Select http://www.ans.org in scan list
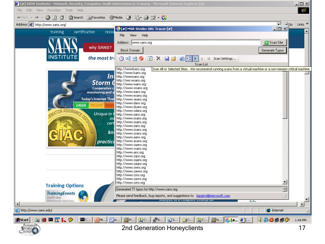Viewport: 325px width, 244px height. pos(130,152)
